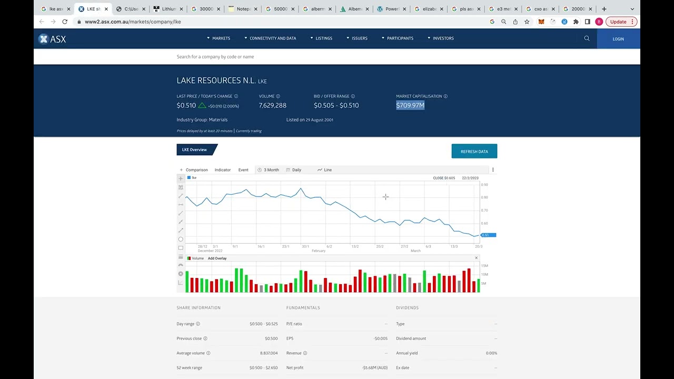Expand the Issuers navigation menu
This screenshot has width=674, height=379.
357,38
